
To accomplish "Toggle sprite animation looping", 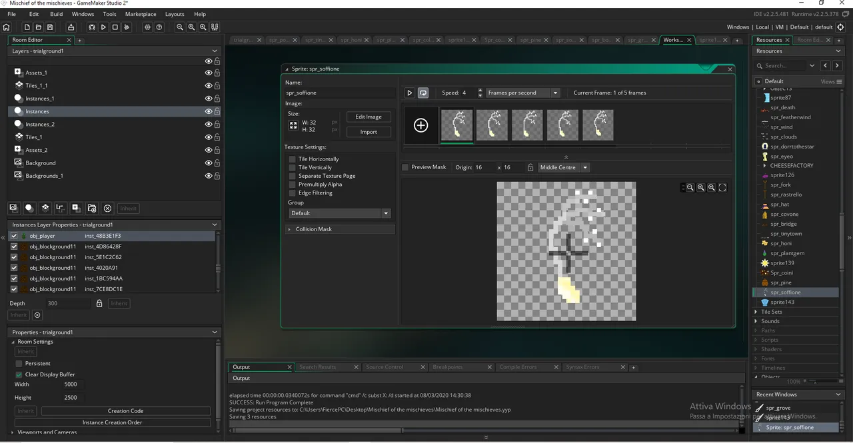I will 423,93.
